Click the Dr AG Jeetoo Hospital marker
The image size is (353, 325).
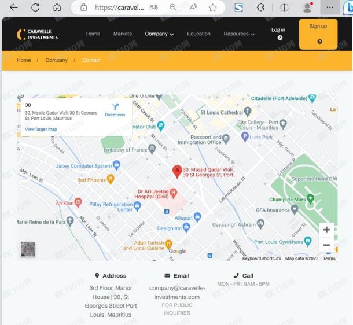(174, 193)
